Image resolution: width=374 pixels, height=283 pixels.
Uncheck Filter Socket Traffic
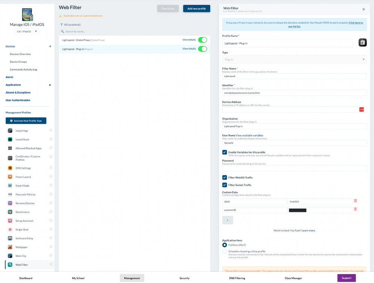click(224, 185)
